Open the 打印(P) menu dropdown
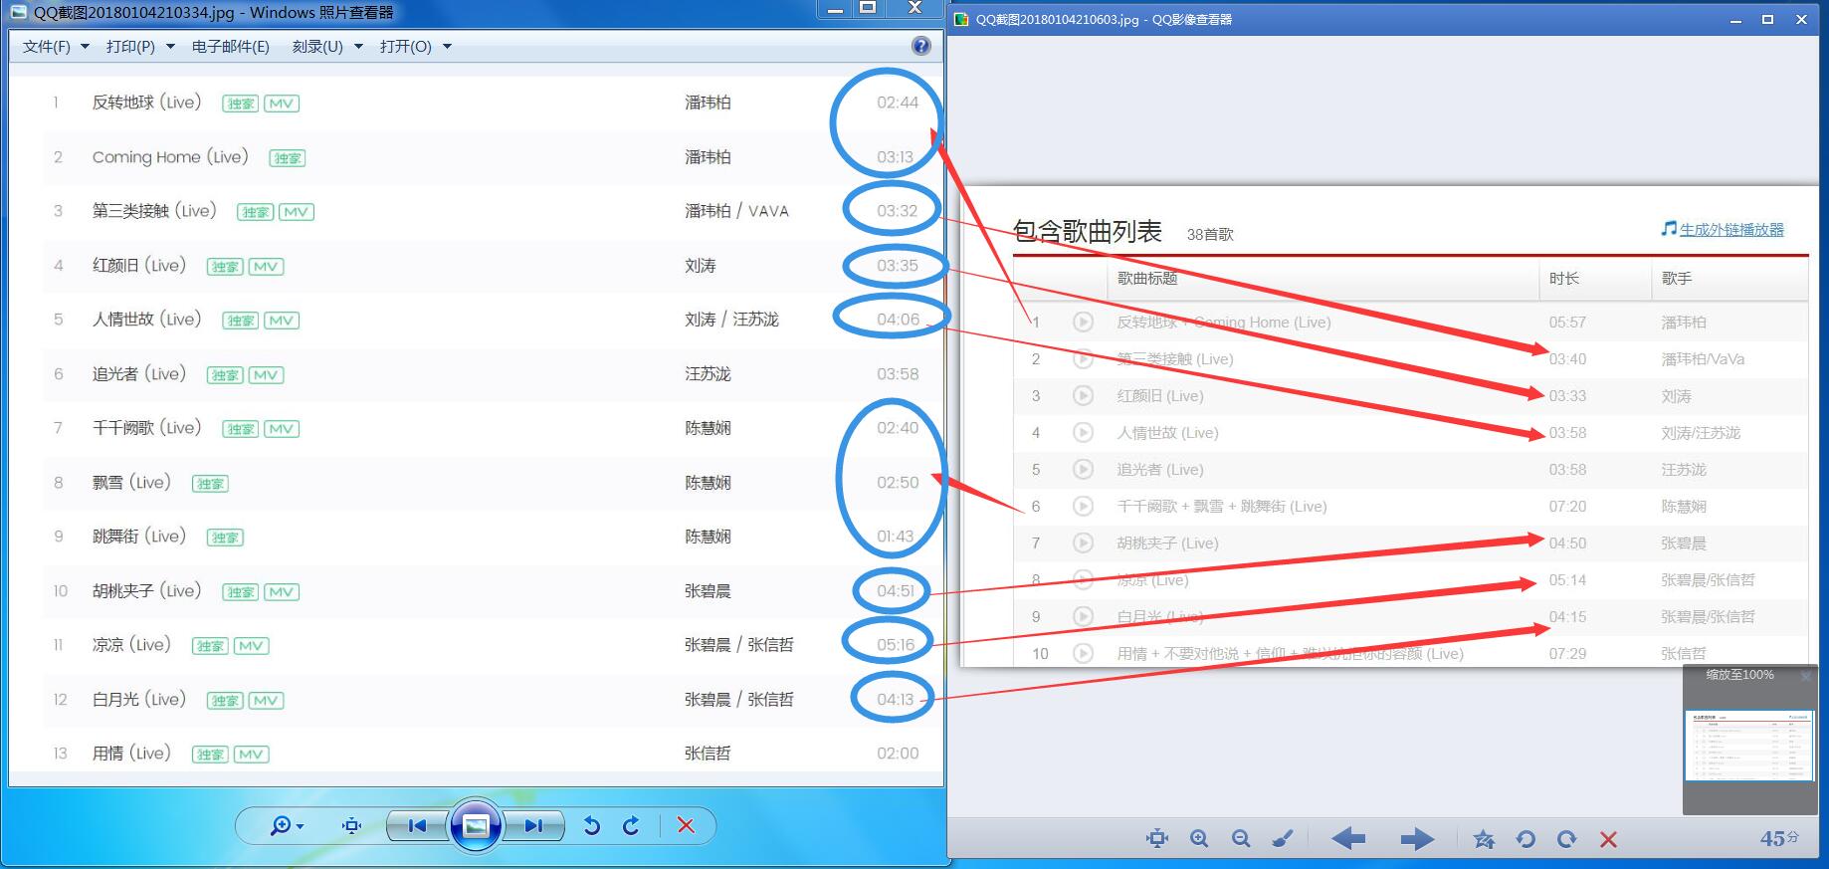This screenshot has width=1829, height=869. click(140, 46)
